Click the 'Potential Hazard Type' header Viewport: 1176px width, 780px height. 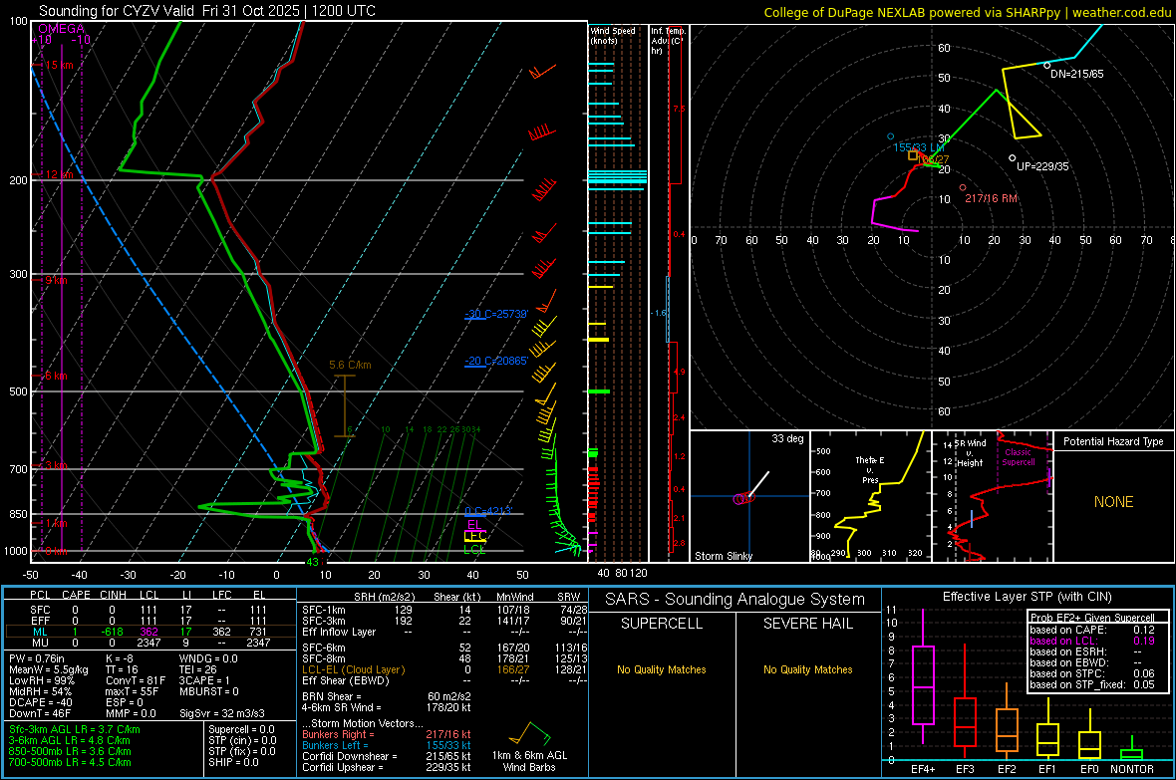coord(1114,441)
